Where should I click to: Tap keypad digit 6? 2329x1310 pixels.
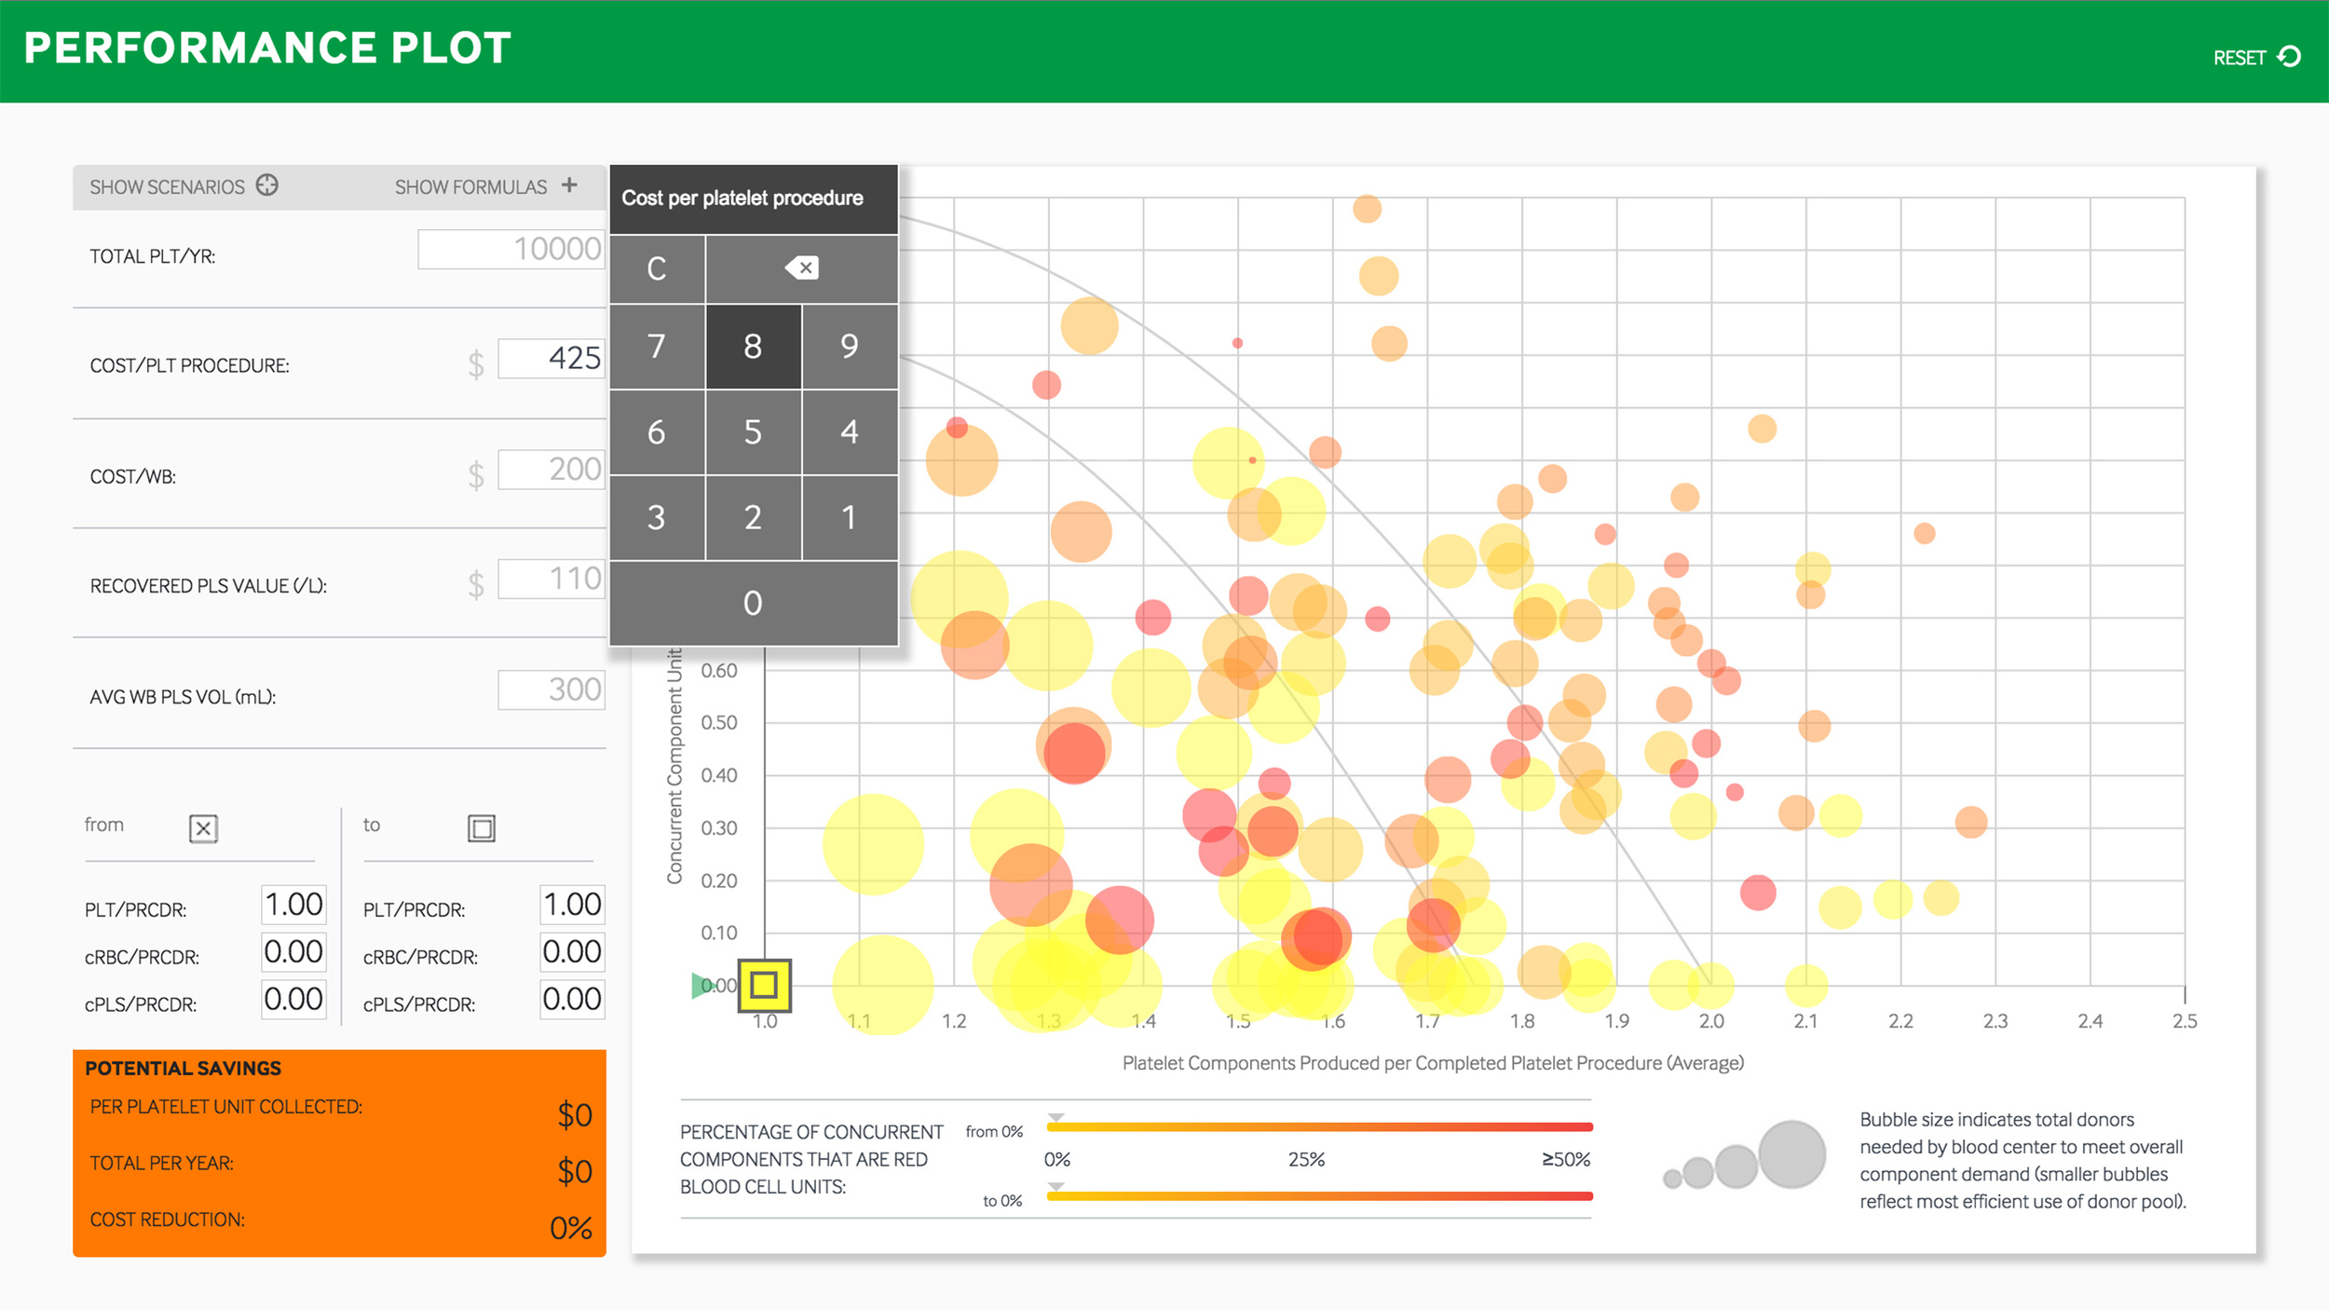coord(657,431)
